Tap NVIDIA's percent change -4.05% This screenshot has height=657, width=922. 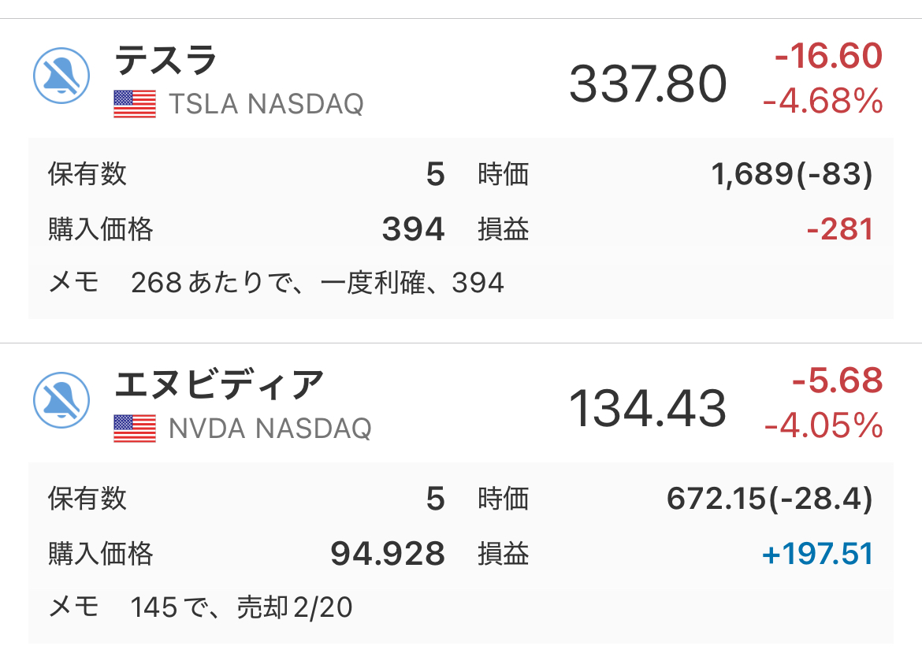pos(823,425)
